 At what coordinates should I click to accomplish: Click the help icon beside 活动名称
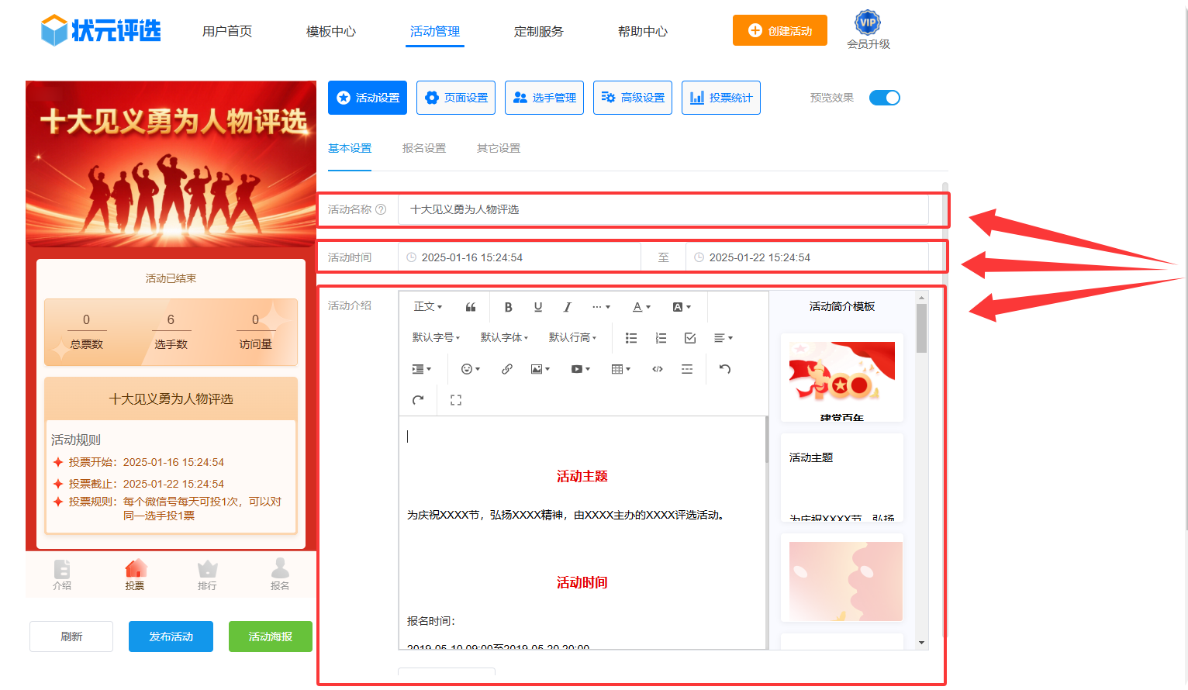pos(381,209)
